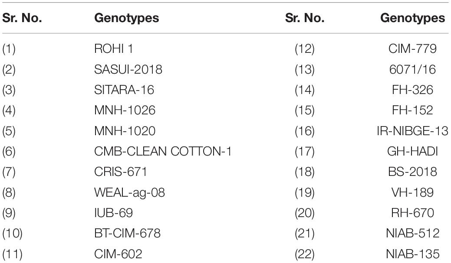Screen dimensions: 451x263
Task: Click the left Genotypes column header
Action: (x=127, y=18)
